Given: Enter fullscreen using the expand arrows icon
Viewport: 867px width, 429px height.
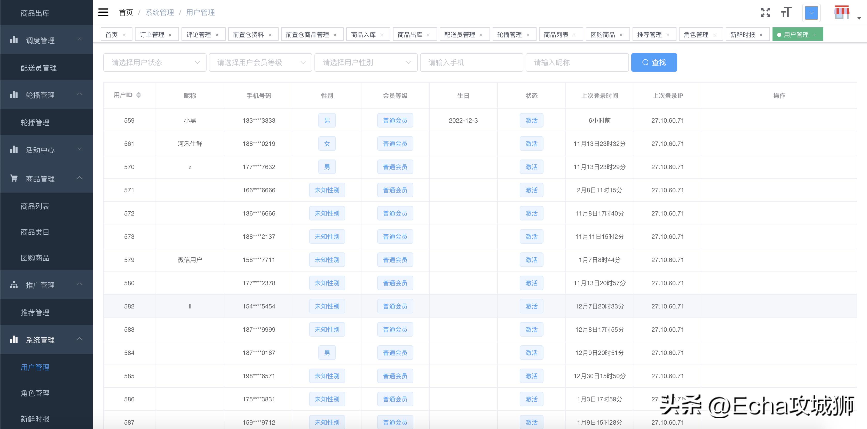Looking at the screenshot, I should [765, 12].
